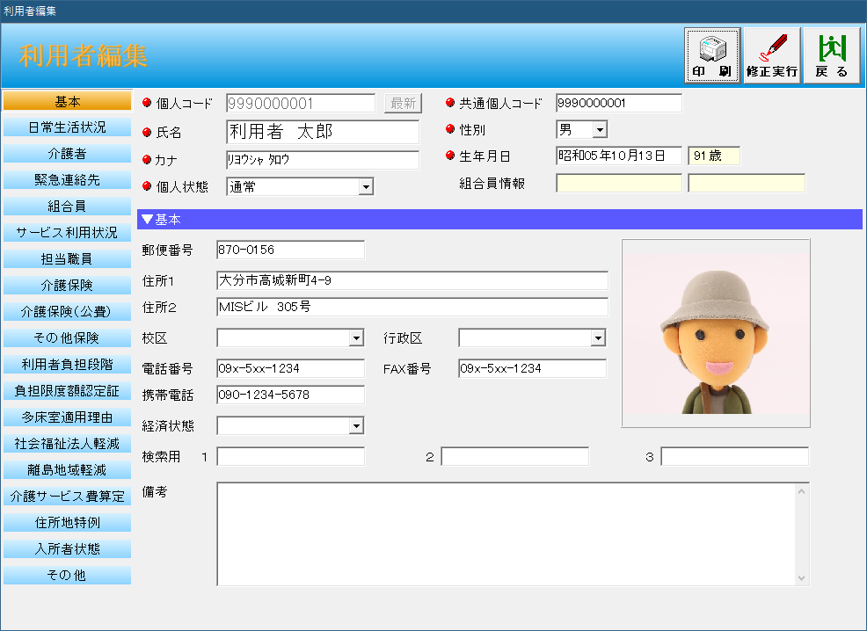Click into the 郵便番号 field
This screenshot has width=867, height=631.
click(289, 250)
